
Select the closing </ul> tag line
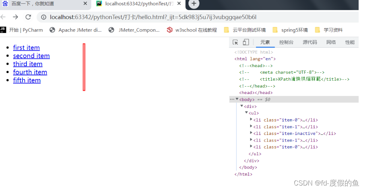255,154
